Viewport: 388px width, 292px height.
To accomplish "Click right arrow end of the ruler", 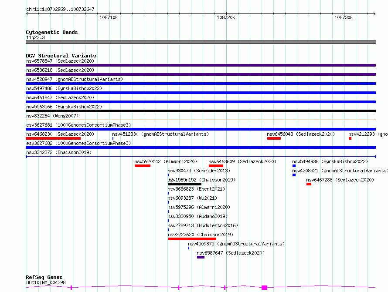I will [374, 14].
